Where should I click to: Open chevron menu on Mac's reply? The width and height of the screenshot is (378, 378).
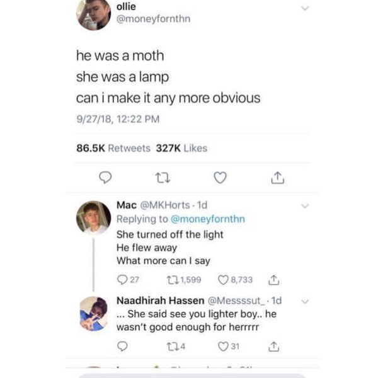point(306,206)
